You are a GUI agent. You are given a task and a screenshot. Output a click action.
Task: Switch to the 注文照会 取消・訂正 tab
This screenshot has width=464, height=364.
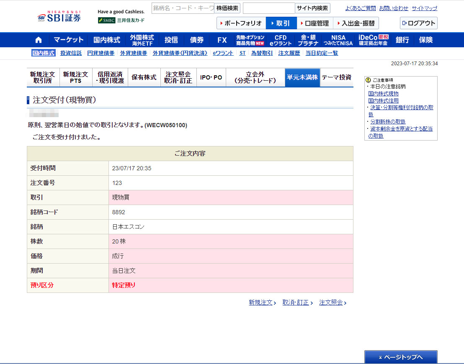(x=178, y=77)
